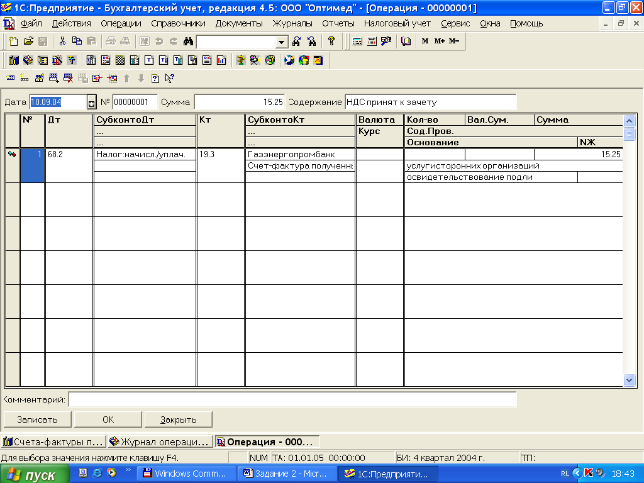Screen dimensions: 644x483
Task: Expand the search combo box dropdown
Action: coord(282,42)
